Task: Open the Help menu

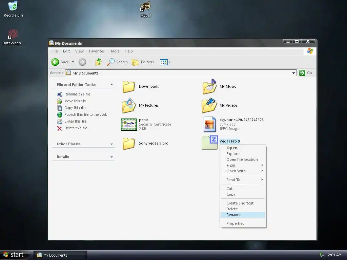Action: 128,51
